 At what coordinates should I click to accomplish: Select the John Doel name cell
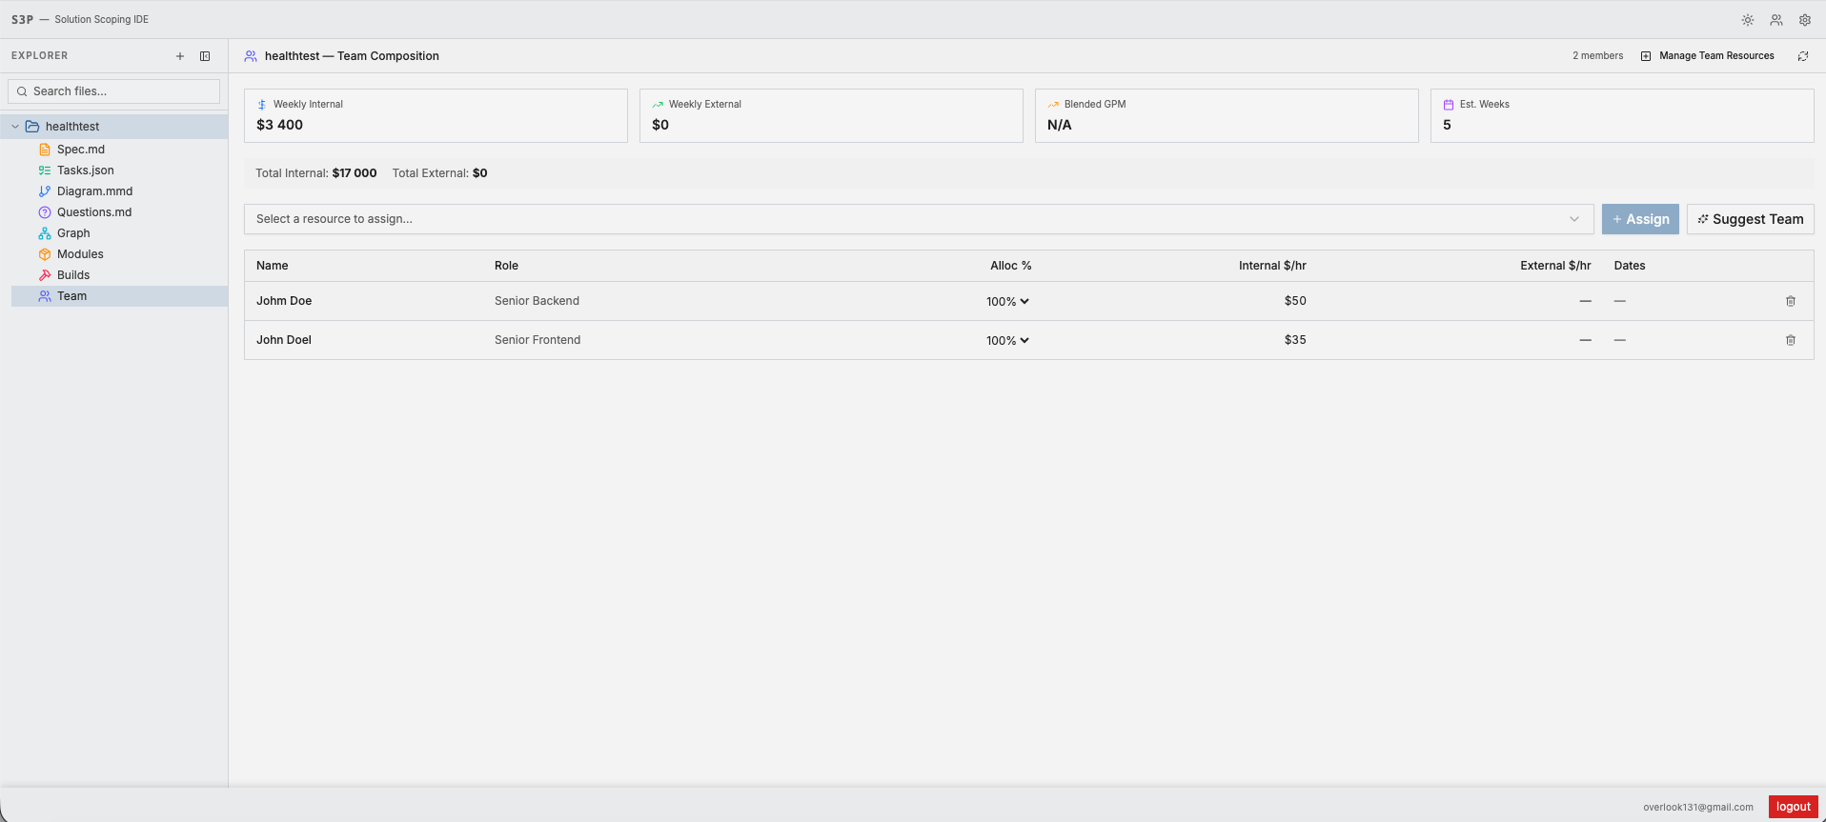(x=284, y=340)
